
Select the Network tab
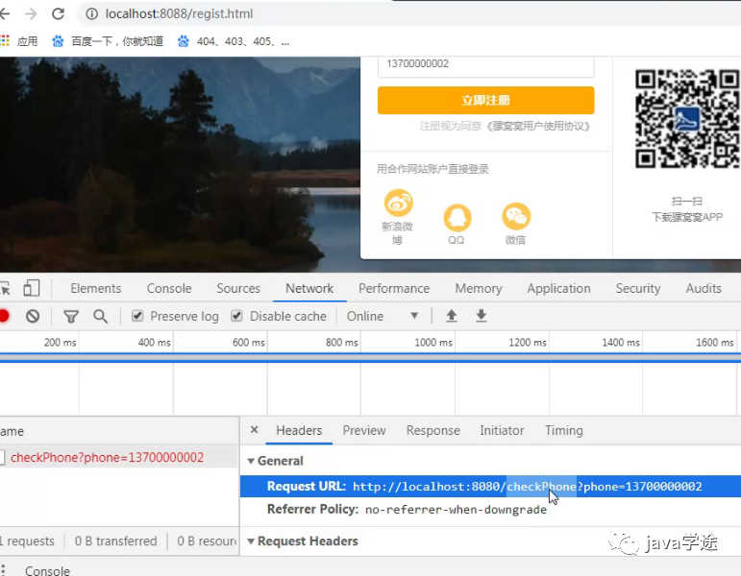309,288
